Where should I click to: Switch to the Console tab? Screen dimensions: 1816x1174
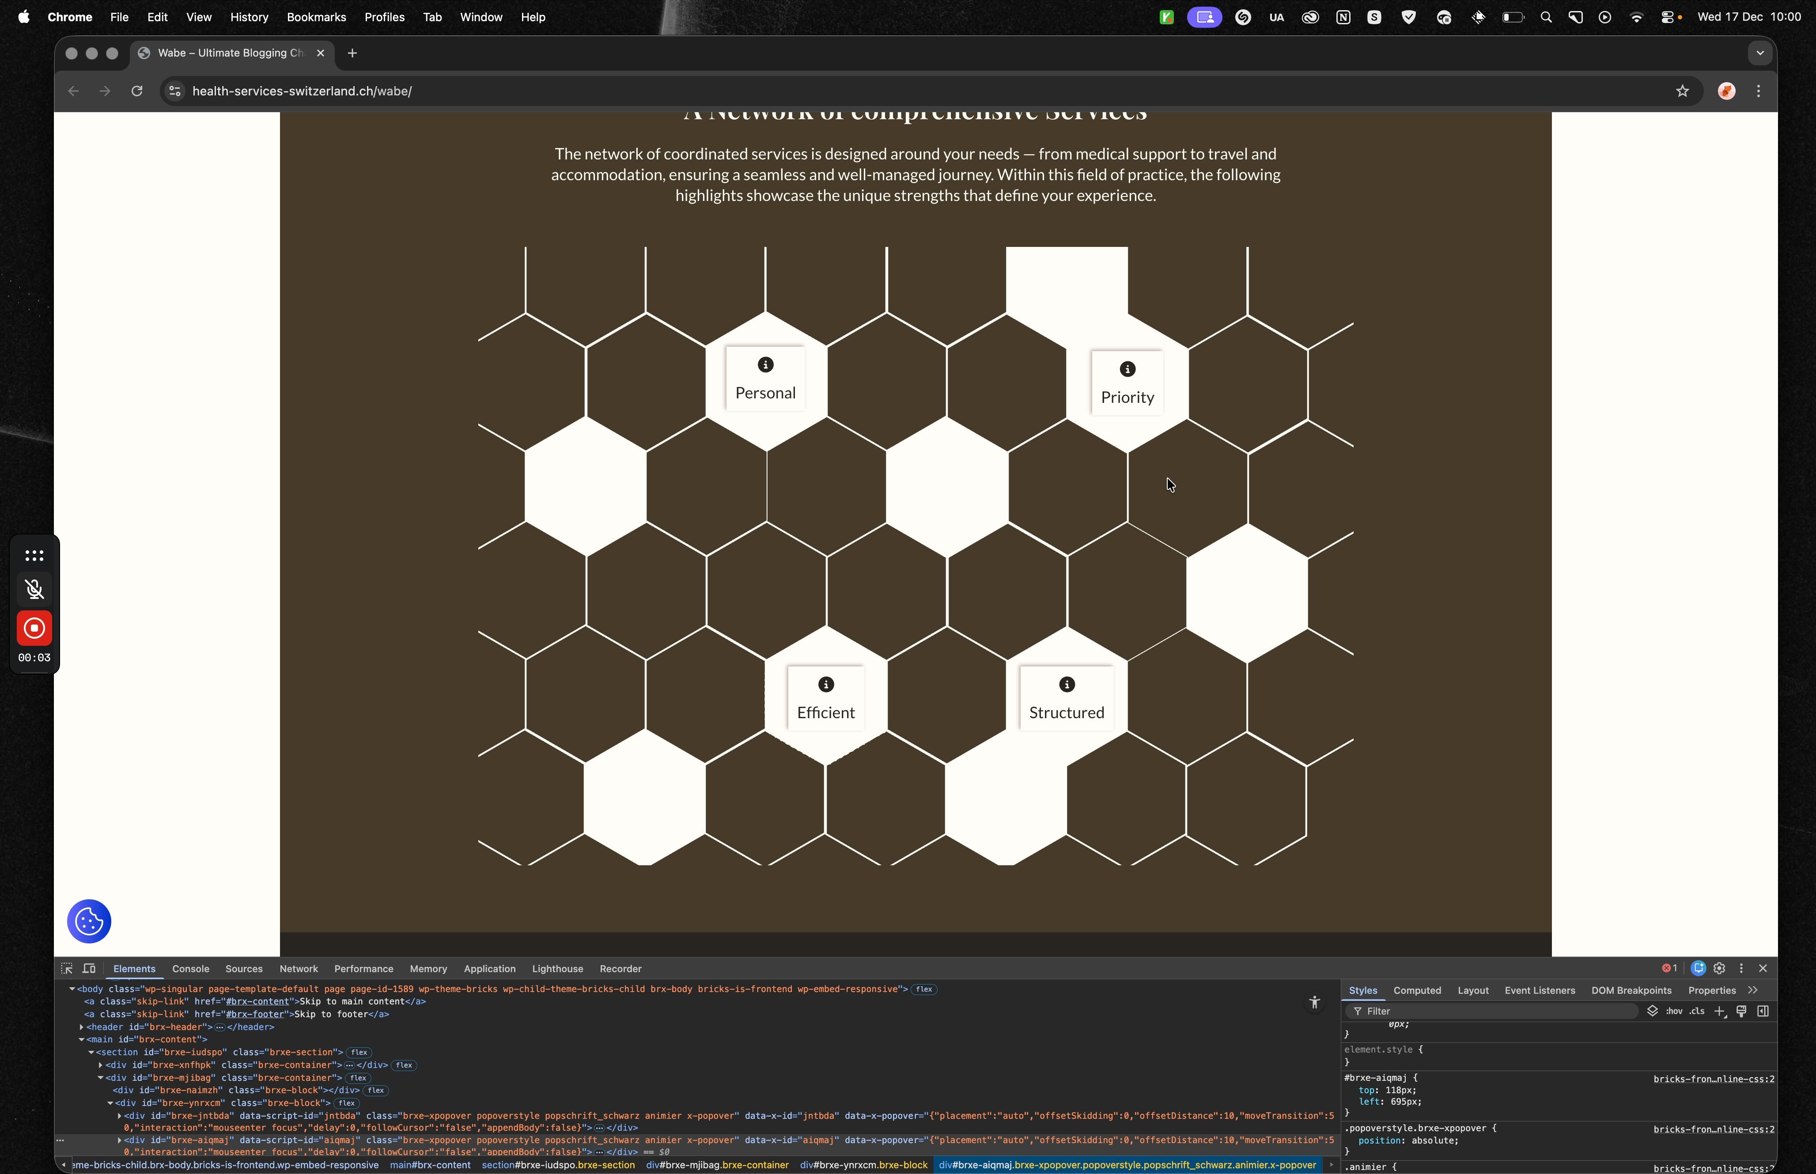[190, 968]
